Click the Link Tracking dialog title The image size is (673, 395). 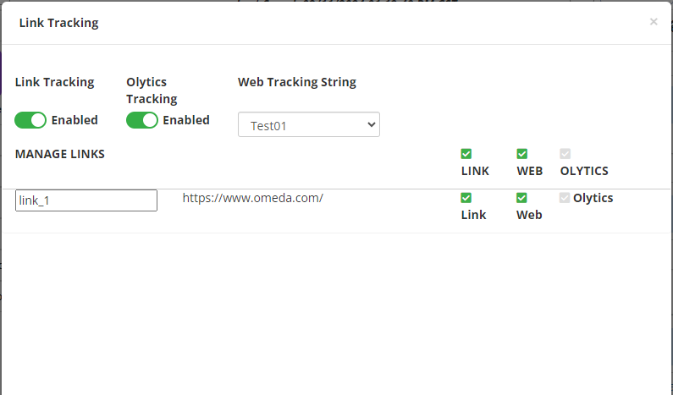coord(59,23)
